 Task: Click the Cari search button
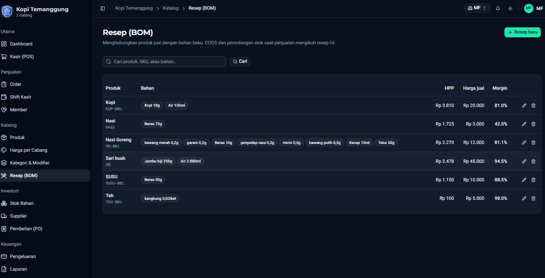240,62
